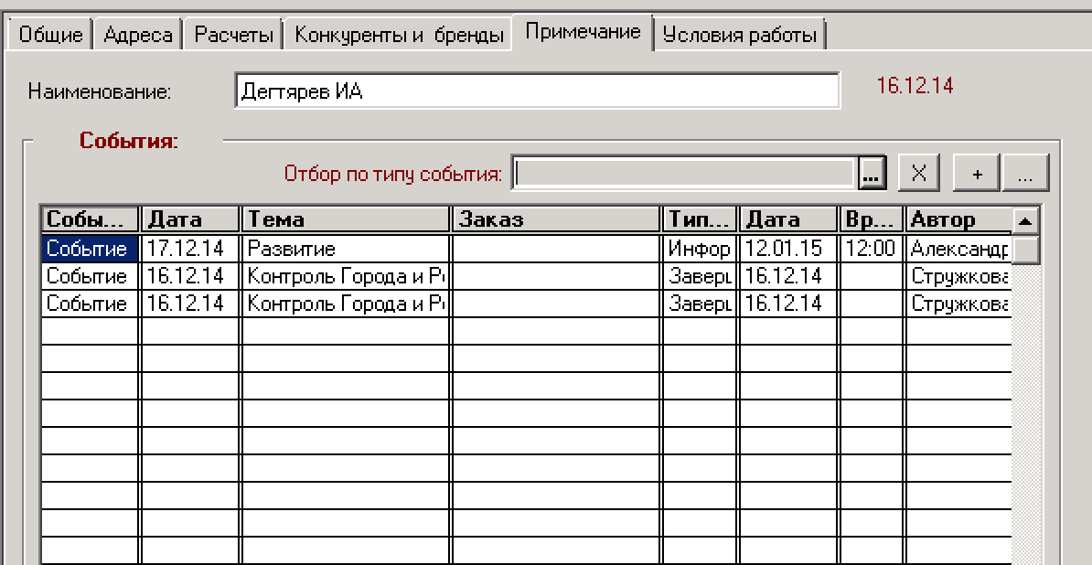This screenshot has width=1092, height=565.
Task: Click the Заказ column header
Action: (556, 220)
